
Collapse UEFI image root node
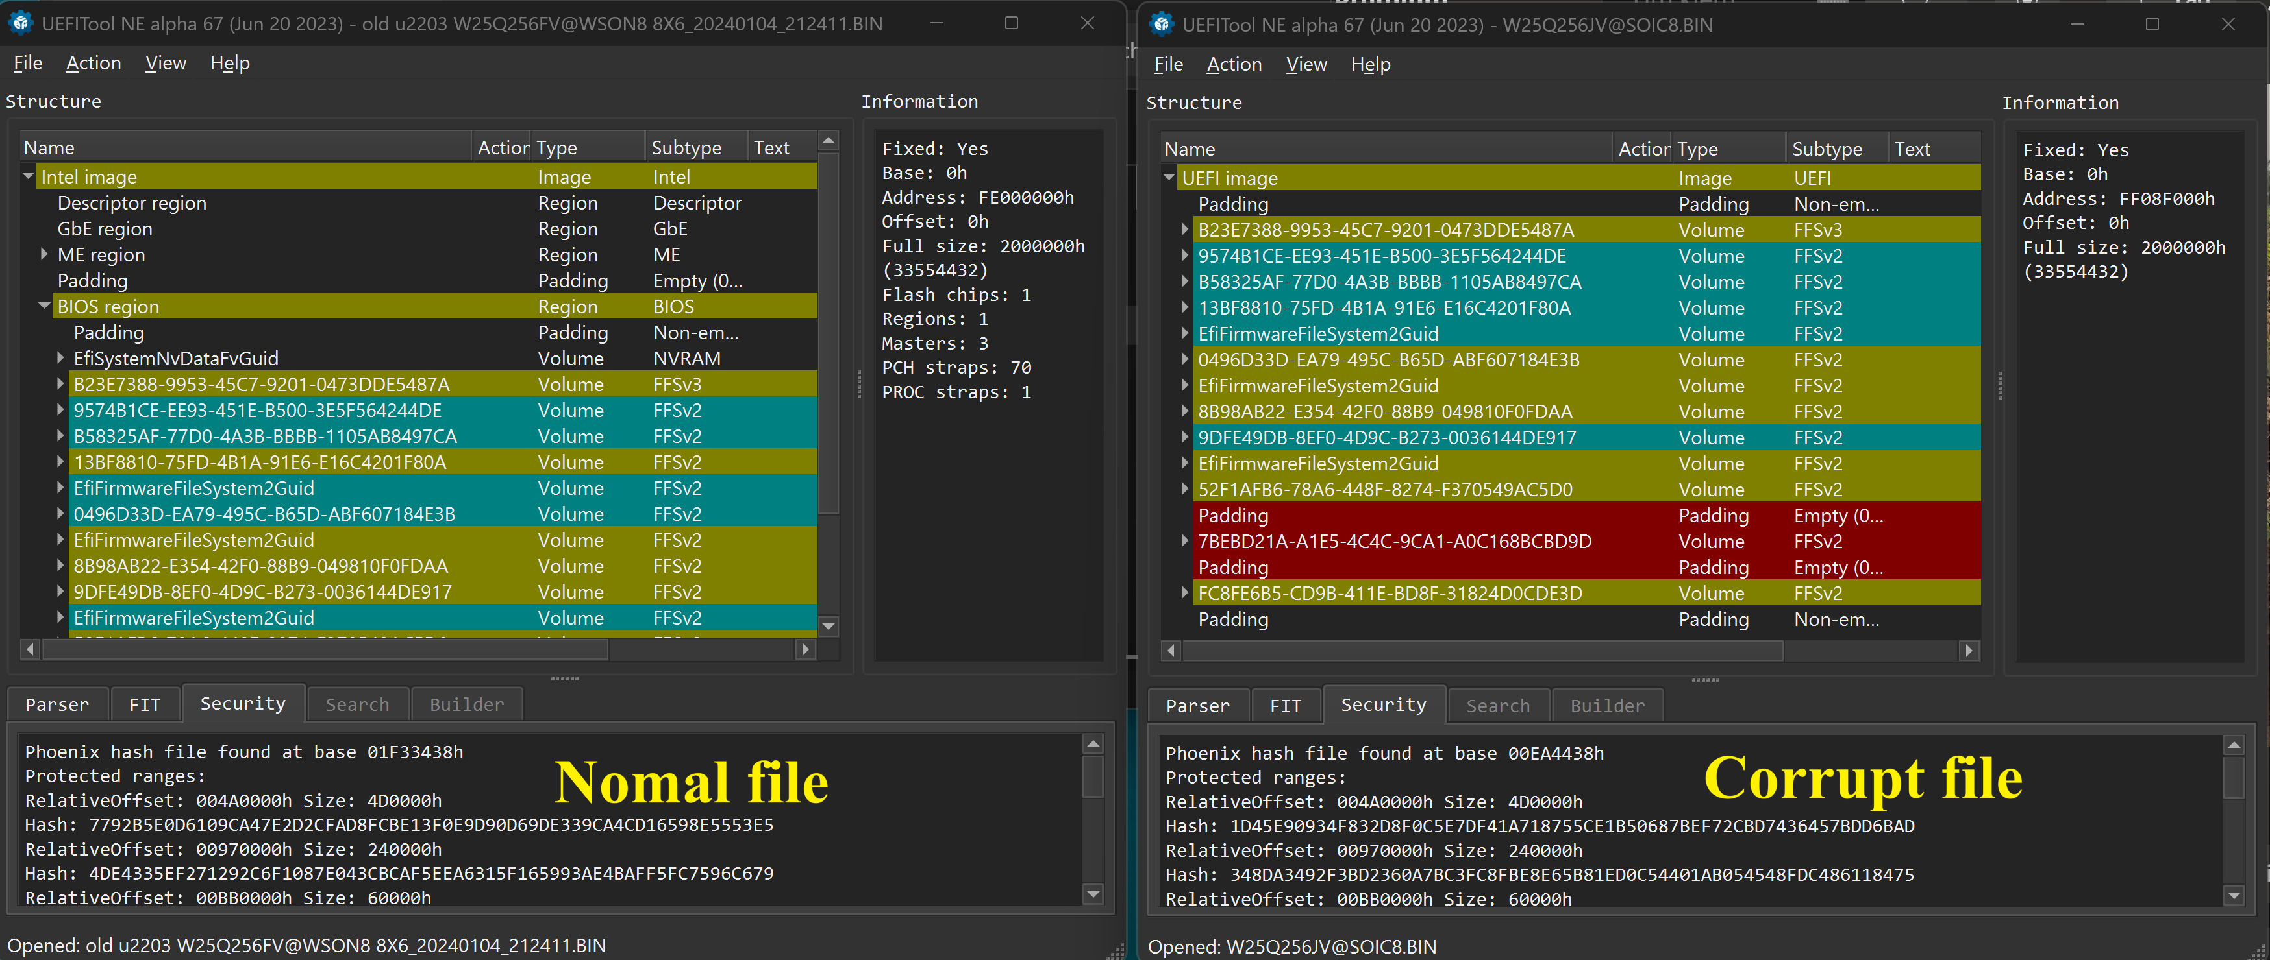pos(1169,178)
